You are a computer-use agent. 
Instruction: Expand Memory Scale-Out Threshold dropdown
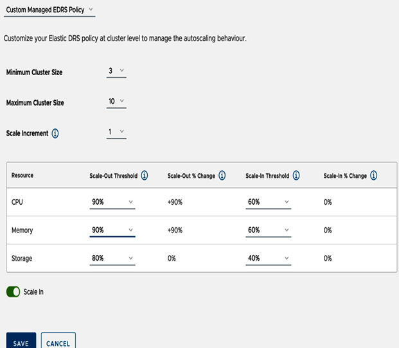click(x=112, y=231)
